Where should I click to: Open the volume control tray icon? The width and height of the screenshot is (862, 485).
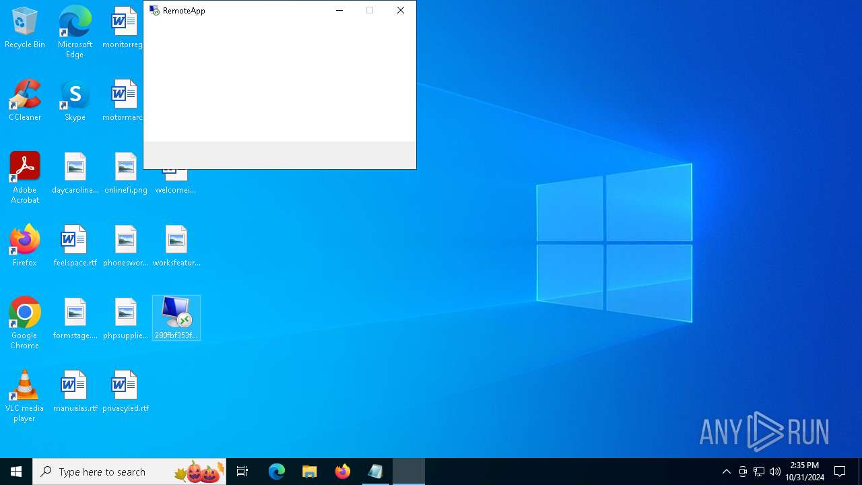click(775, 472)
